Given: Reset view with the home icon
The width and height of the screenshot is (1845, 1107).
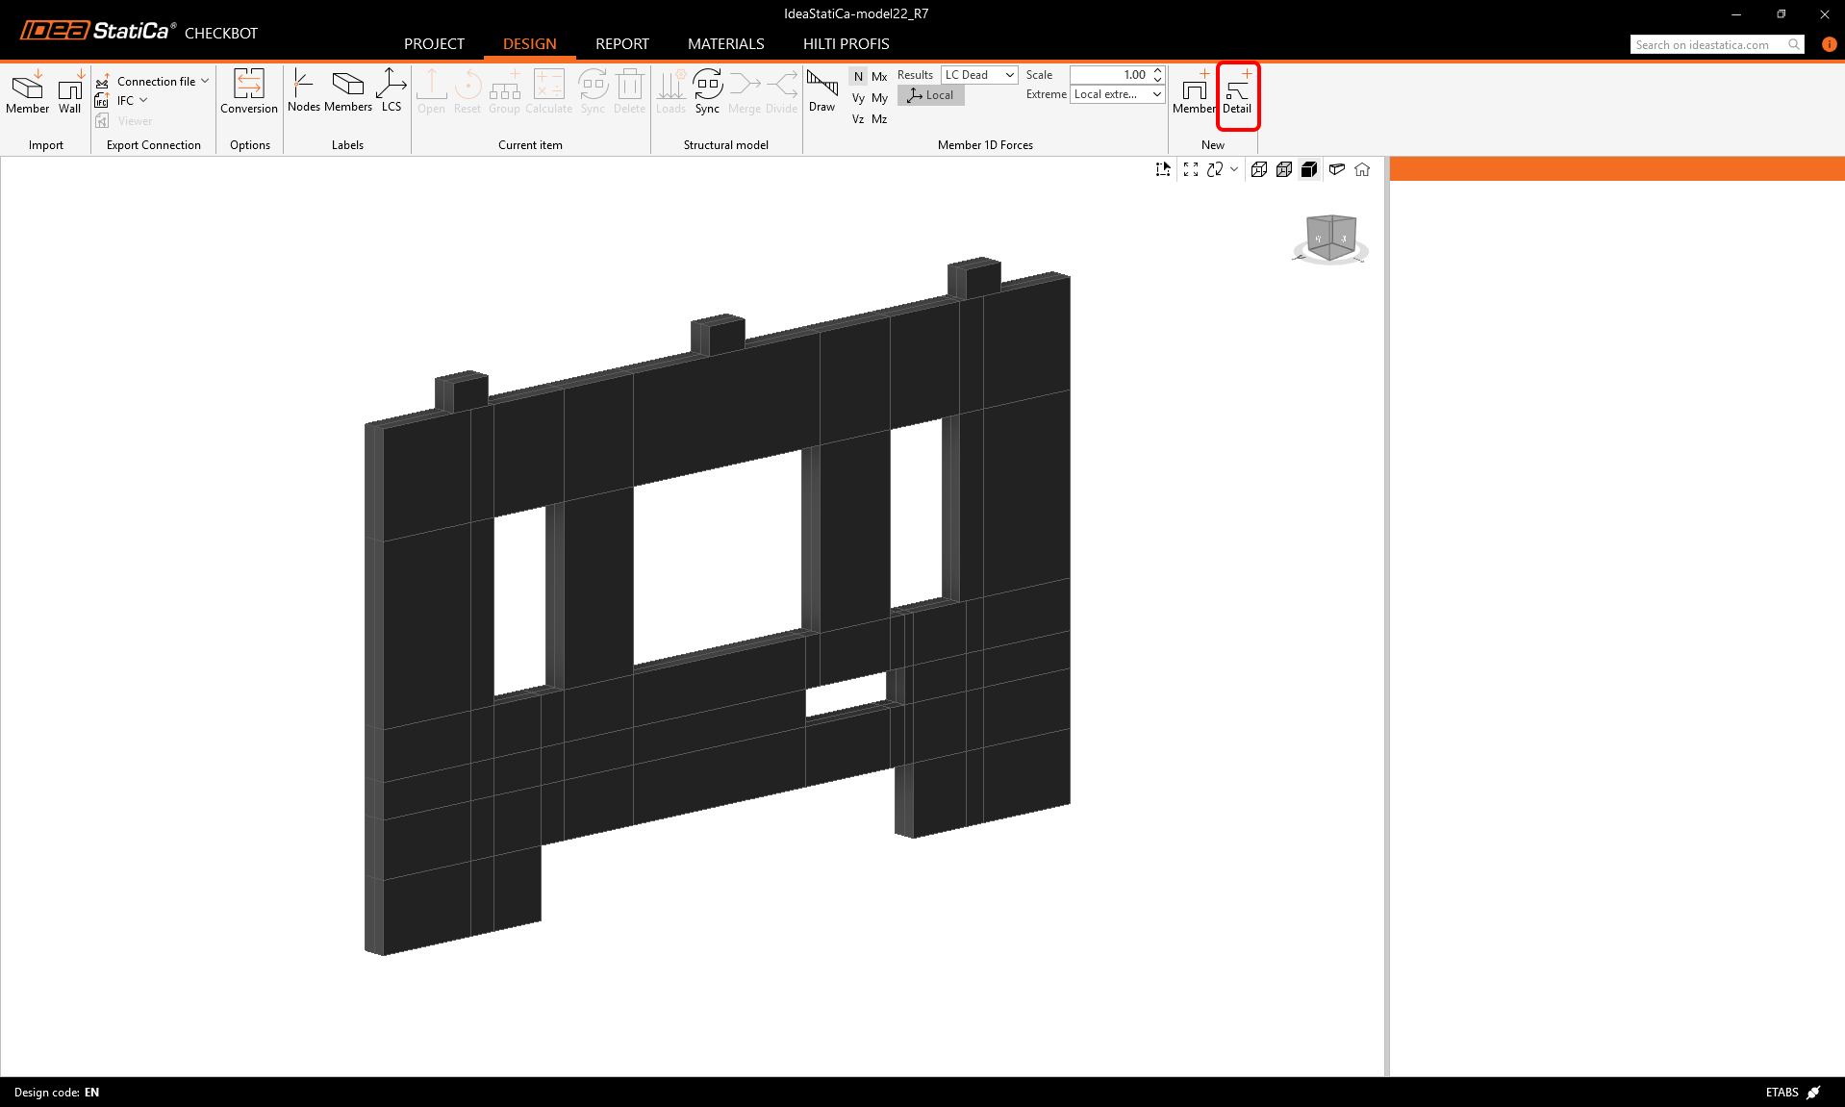Looking at the screenshot, I should click(x=1362, y=170).
